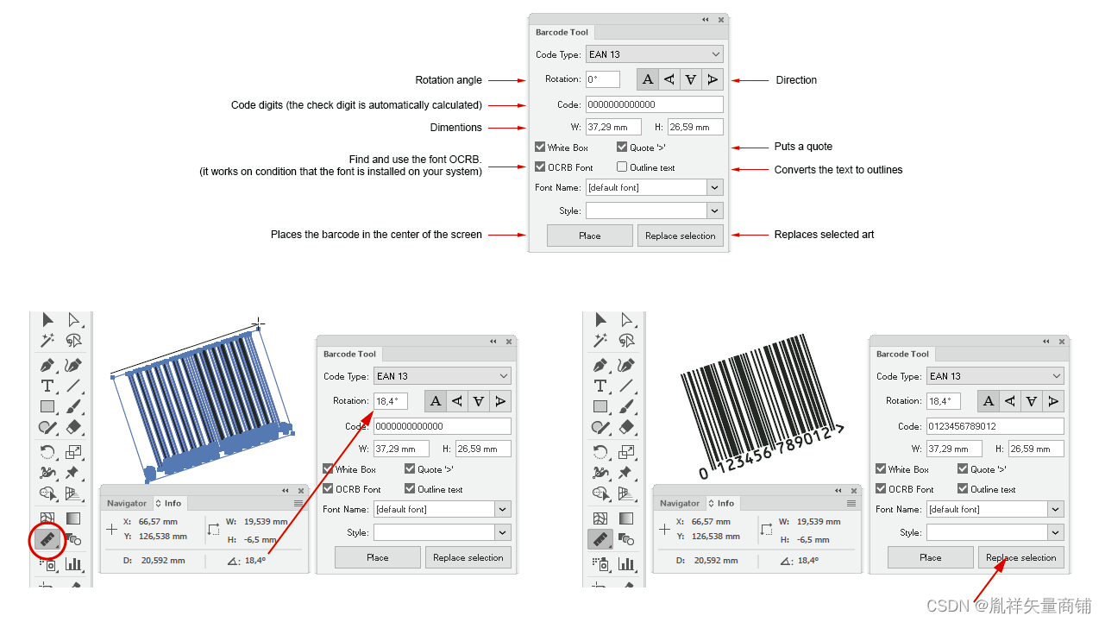The width and height of the screenshot is (1105, 622).
Task: Switch to Navigator tab below the black barcode
Action: [680, 503]
